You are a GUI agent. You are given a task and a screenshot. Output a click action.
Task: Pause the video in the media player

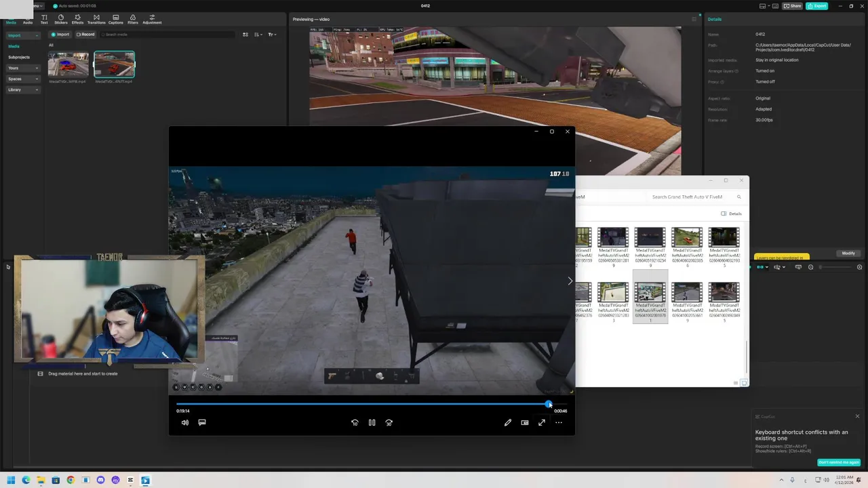(372, 423)
